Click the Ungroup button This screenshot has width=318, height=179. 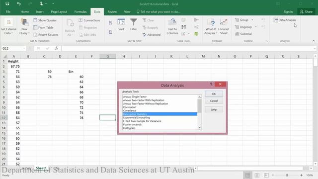(243, 27)
